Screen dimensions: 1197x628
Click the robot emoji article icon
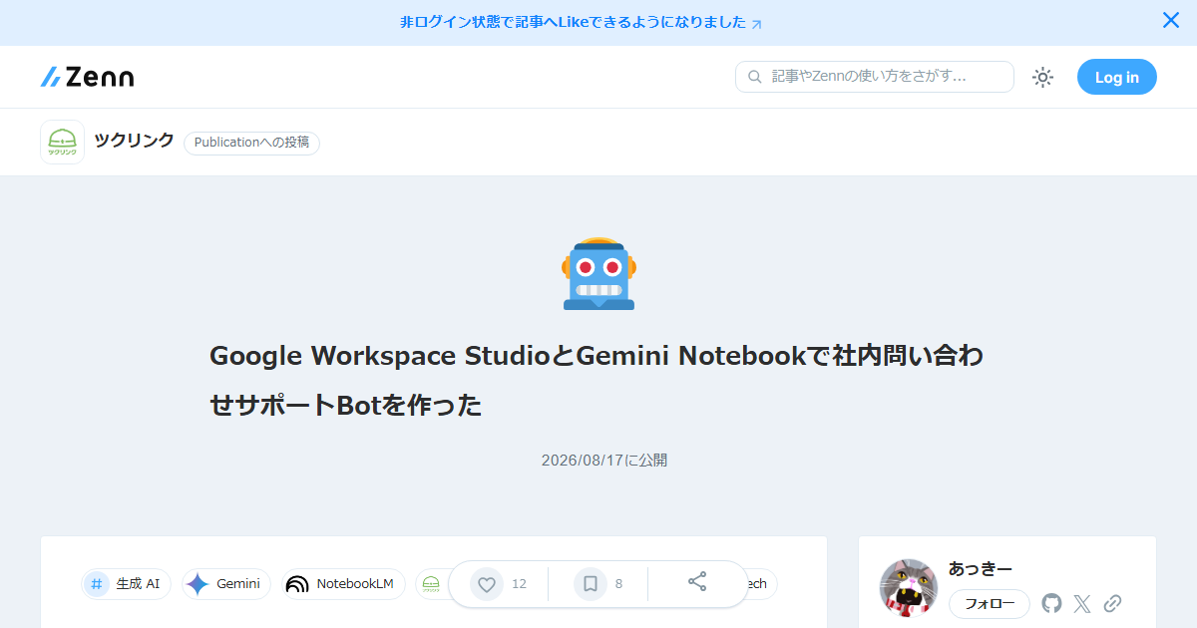[598, 273]
